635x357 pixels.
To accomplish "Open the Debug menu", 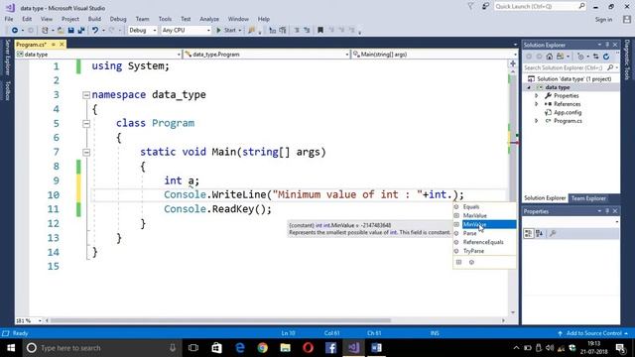I will (118, 19).
